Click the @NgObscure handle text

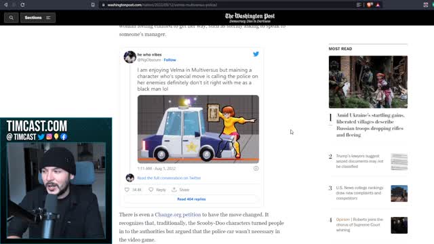149,60
